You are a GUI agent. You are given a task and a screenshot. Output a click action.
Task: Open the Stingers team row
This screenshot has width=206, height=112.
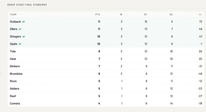coord(106,36)
